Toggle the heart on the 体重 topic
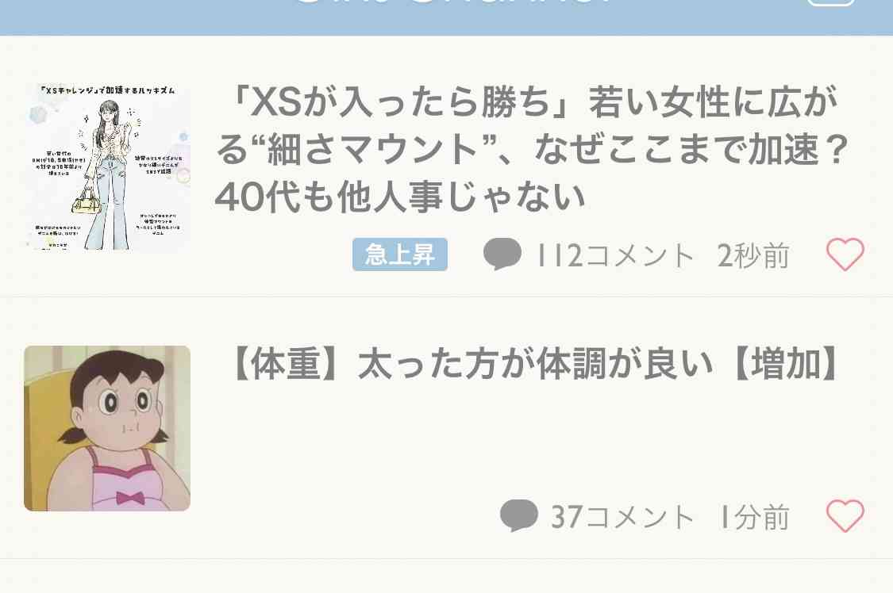The image size is (893, 593). coord(845,515)
